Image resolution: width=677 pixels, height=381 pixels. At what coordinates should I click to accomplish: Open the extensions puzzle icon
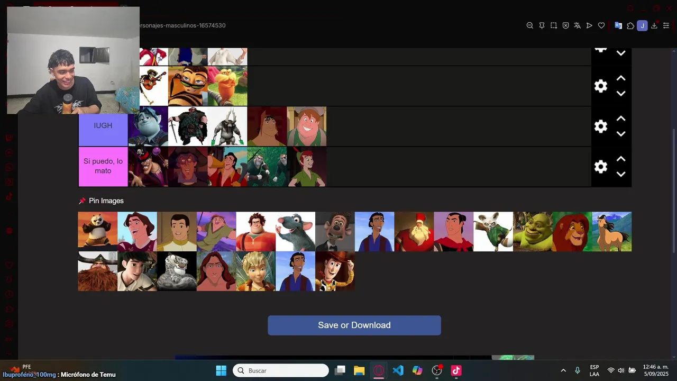tap(630, 25)
